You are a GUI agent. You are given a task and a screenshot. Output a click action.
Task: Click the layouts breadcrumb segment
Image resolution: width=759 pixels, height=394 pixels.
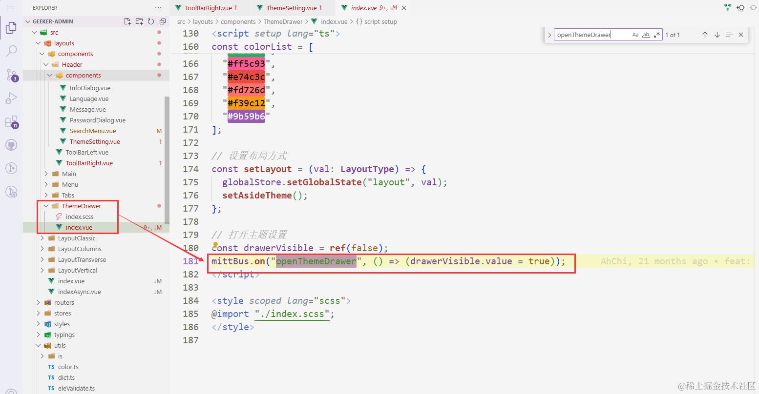(203, 21)
